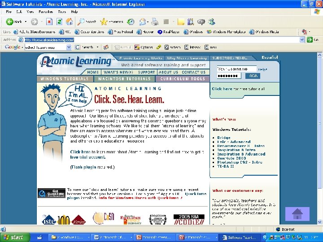Screen dimensions: 323x242
Task: Click the Adobe PDF icon in Links bar
Action: pos(304,32)
